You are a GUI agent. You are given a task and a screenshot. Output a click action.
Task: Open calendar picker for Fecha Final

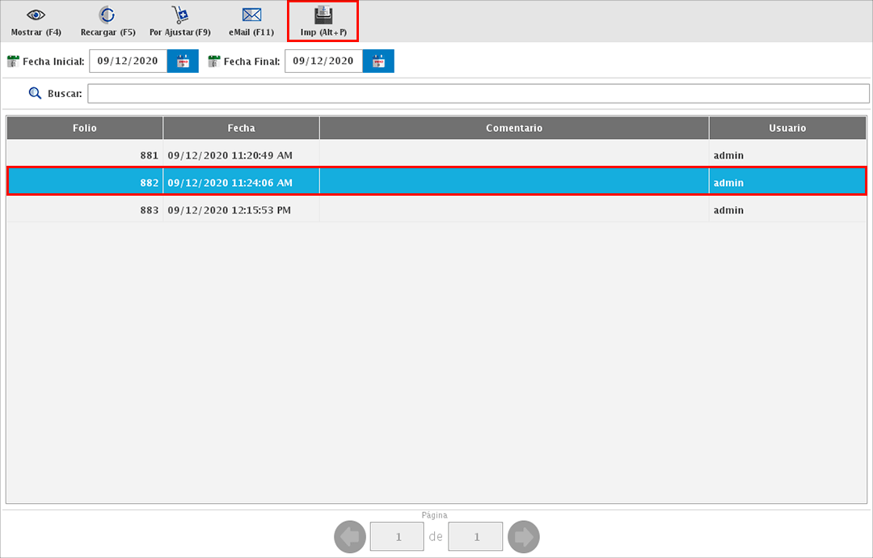378,61
